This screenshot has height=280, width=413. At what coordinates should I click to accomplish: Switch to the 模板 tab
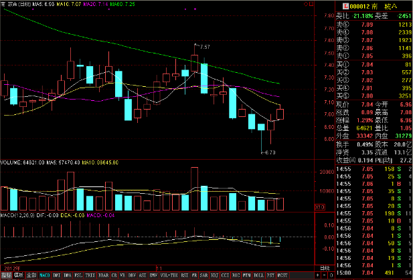coord(19,275)
